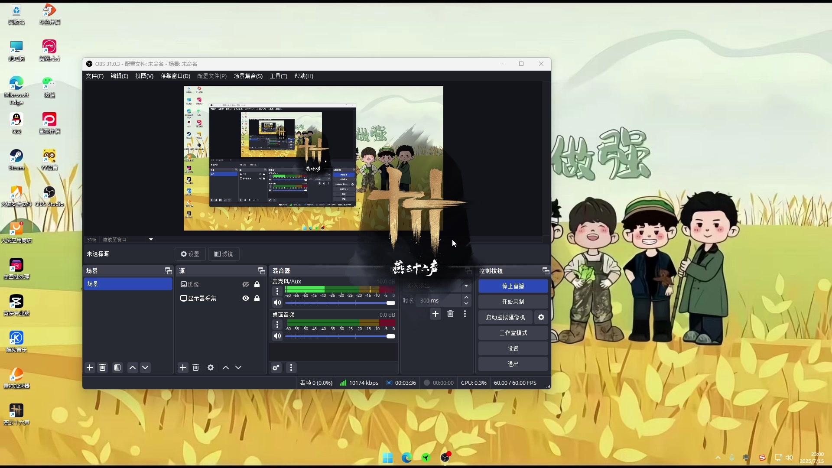Toggle lock on 显示器采集 source
Image resolution: width=832 pixels, height=468 pixels.
(x=257, y=298)
